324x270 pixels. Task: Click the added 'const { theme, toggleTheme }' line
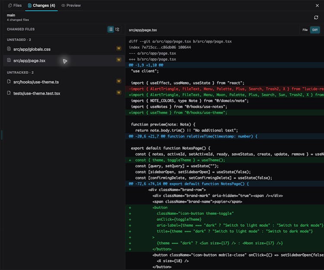225,160
